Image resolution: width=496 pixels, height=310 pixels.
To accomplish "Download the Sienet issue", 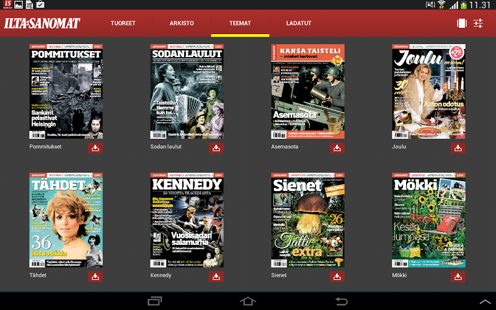I will (x=337, y=277).
